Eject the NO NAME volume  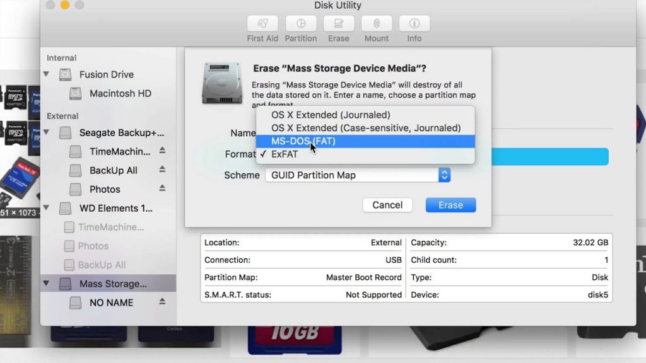pos(162,302)
